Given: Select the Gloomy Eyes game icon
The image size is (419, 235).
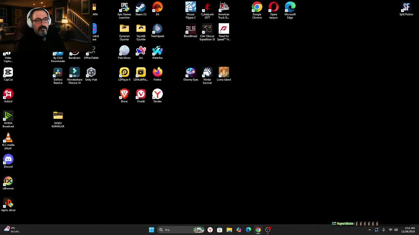Looking at the screenshot, I should tap(191, 74).
